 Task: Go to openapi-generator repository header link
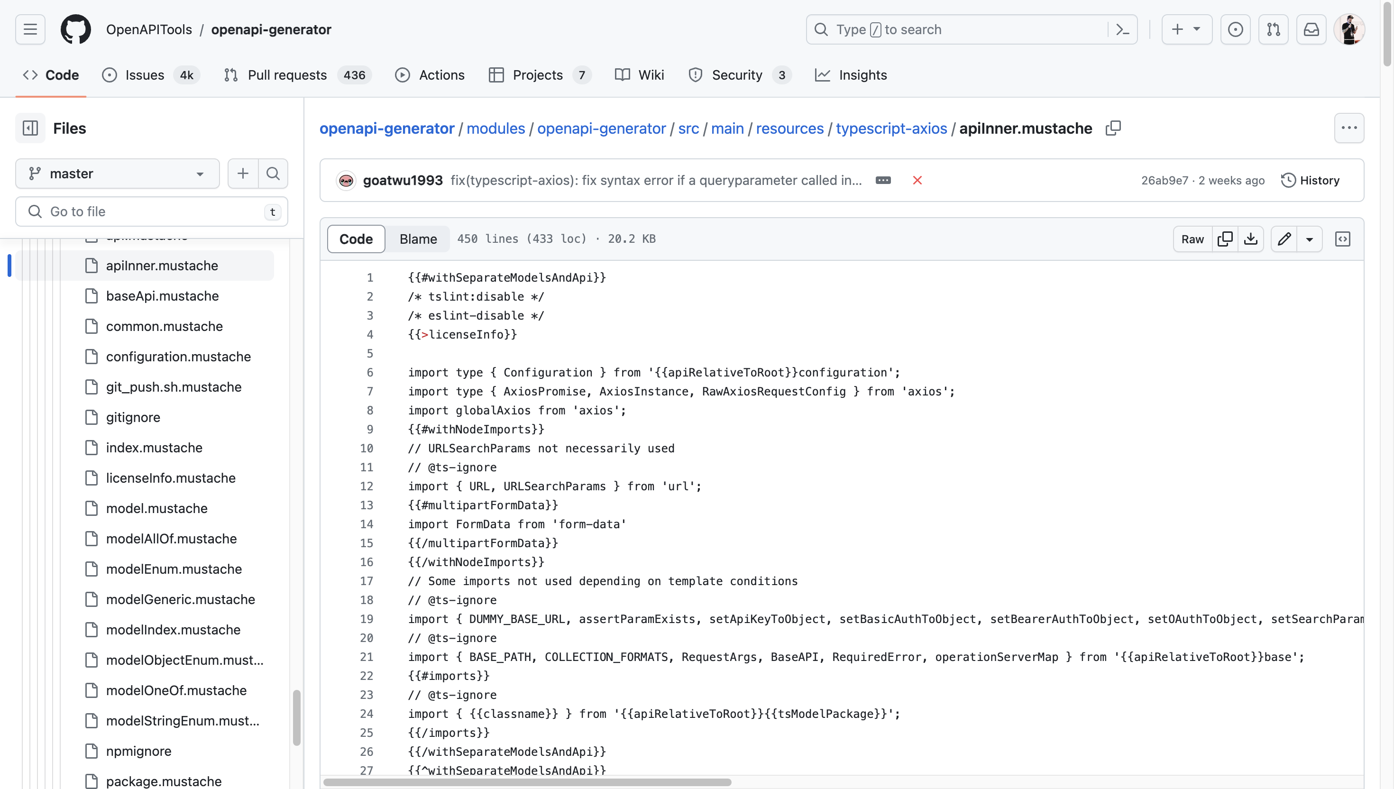pos(271,29)
